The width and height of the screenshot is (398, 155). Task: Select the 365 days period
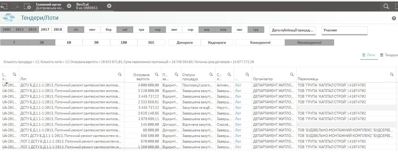click(x=151, y=43)
